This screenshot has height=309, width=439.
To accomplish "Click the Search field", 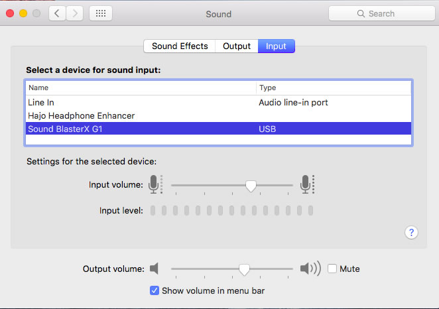I will pyautogui.click(x=381, y=13).
